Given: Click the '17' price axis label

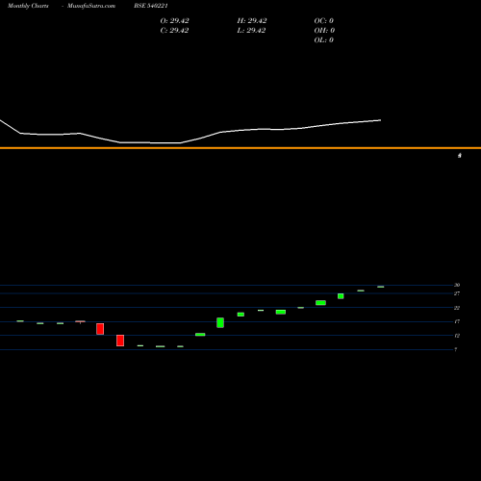Looking at the screenshot, I should (457, 321).
